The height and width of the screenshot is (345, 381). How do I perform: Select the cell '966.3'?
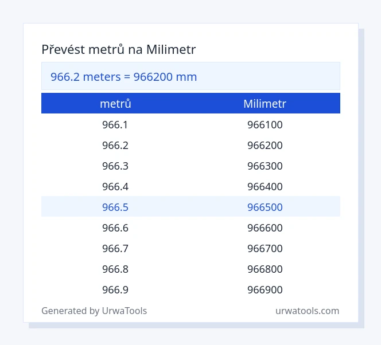coord(115,166)
